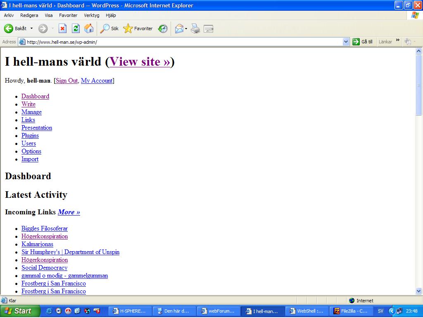Click the Links navigation link
This screenshot has width=423, height=318.
coord(28,120)
